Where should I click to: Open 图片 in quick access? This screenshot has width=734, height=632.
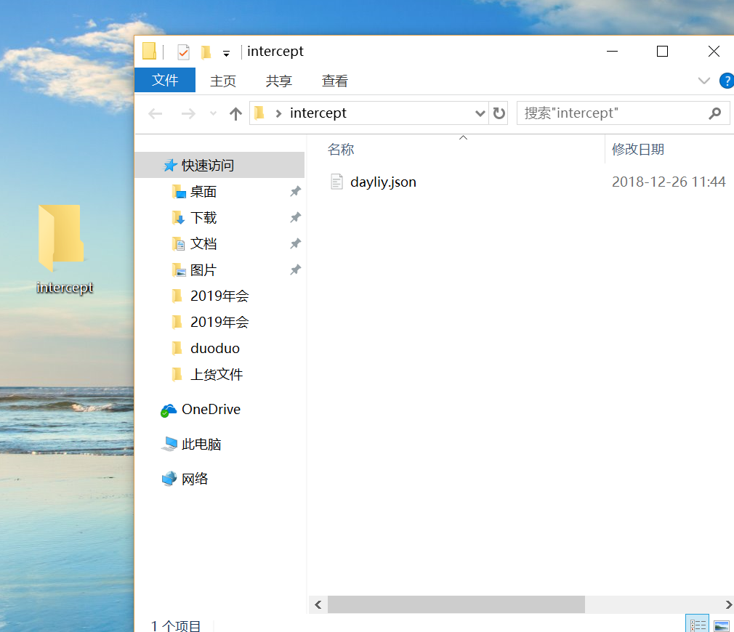(203, 270)
